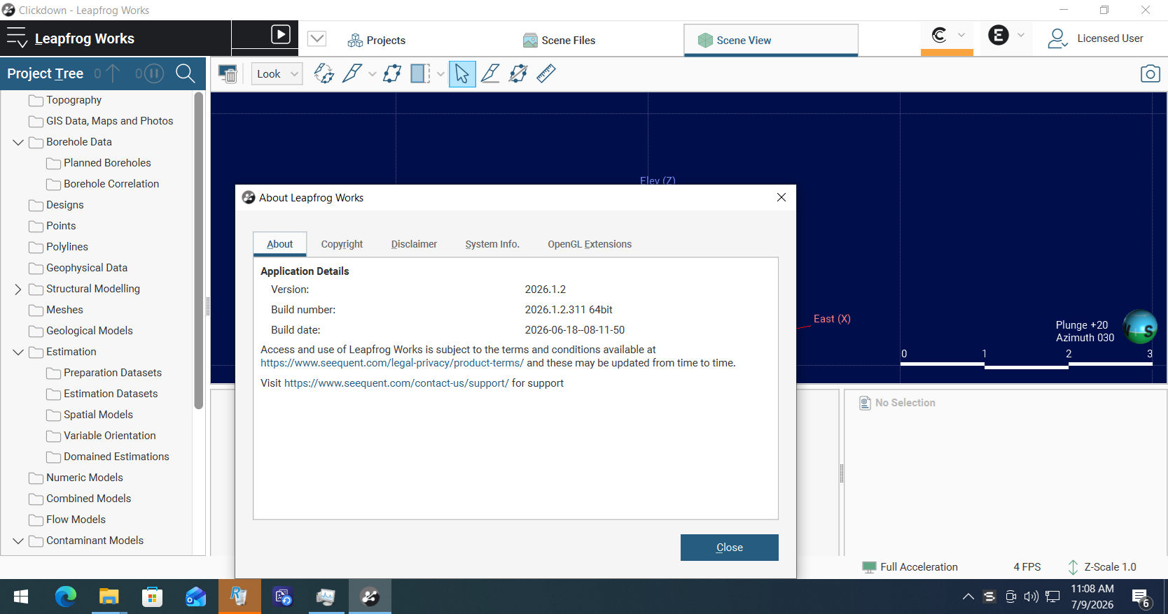The image size is (1168, 614).
Task: Open Project Tree search magnifier
Action: 186,73
